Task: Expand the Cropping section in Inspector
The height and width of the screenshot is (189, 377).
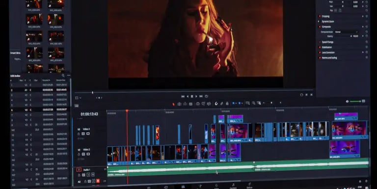Action: point(325,16)
